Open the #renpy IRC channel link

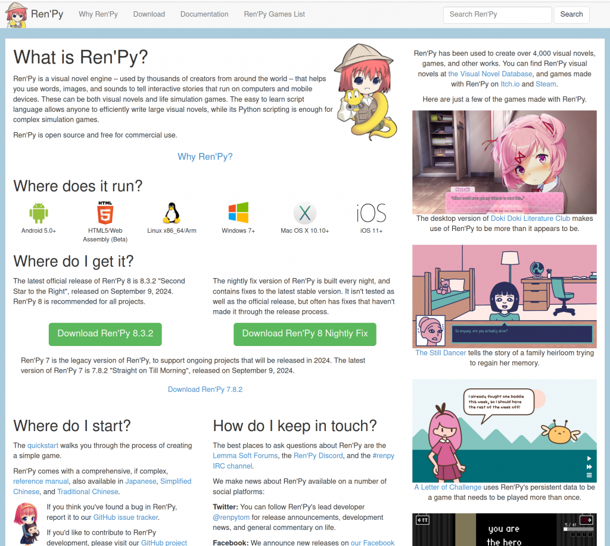pos(303,461)
